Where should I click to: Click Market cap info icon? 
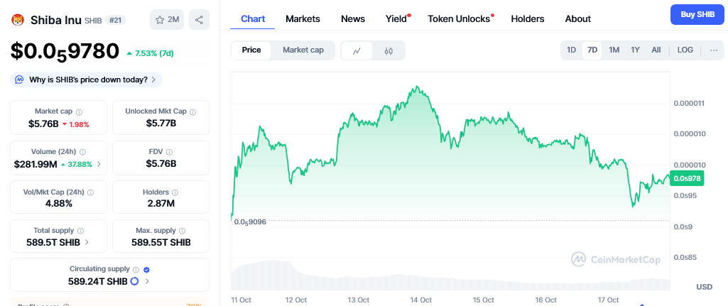click(x=79, y=111)
